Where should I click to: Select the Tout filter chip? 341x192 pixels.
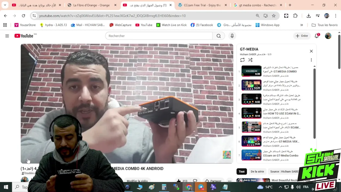242,171
